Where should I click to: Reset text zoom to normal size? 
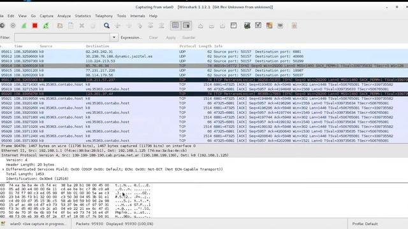[x=222, y=25]
